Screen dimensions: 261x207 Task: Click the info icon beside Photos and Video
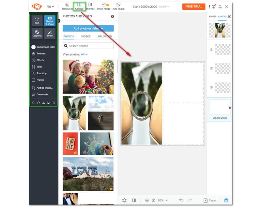tap(113, 16)
